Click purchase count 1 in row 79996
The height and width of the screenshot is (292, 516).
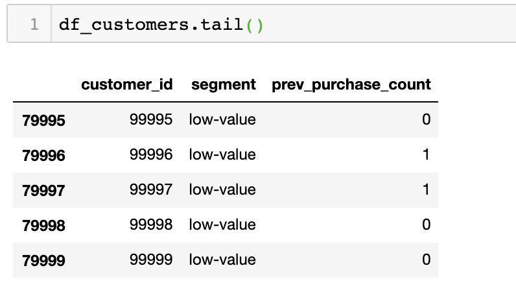pyautogui.click(x=426, y=154)
